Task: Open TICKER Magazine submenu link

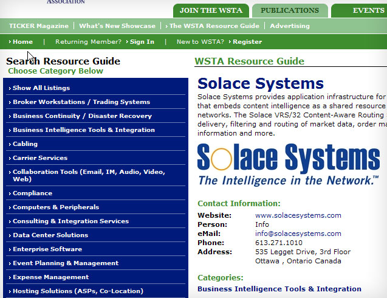Action: click(x=39, y=26)
